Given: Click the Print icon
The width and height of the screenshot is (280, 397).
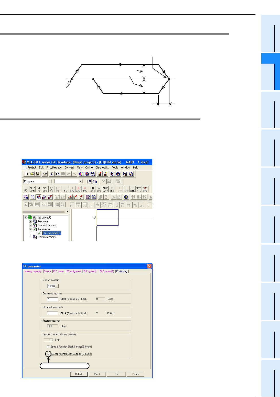Looking at the screenshot, I should coord(45,174).
